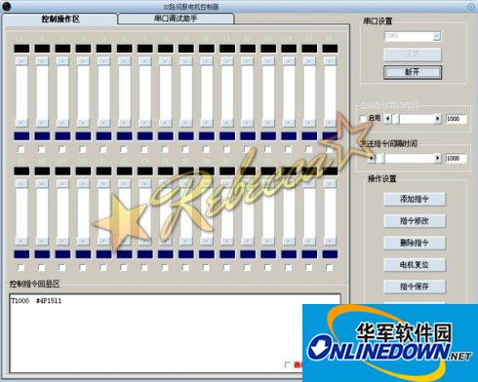Click left arrow of the 启用 time slider
Viewport: 478px width, 382px height.
tap(387, 119)
